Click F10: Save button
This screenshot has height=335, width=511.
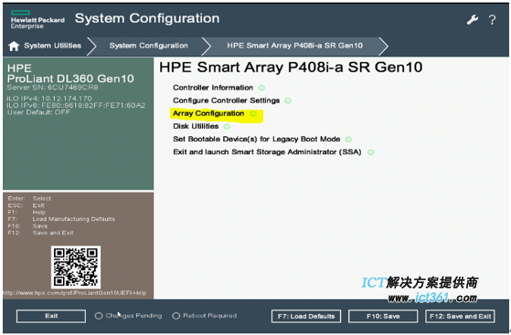383,316
